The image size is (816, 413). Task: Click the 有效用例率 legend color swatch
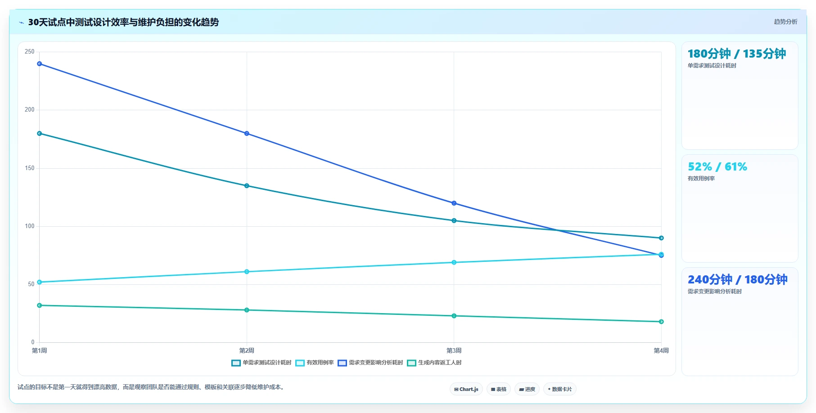click(x=300, y=363)
